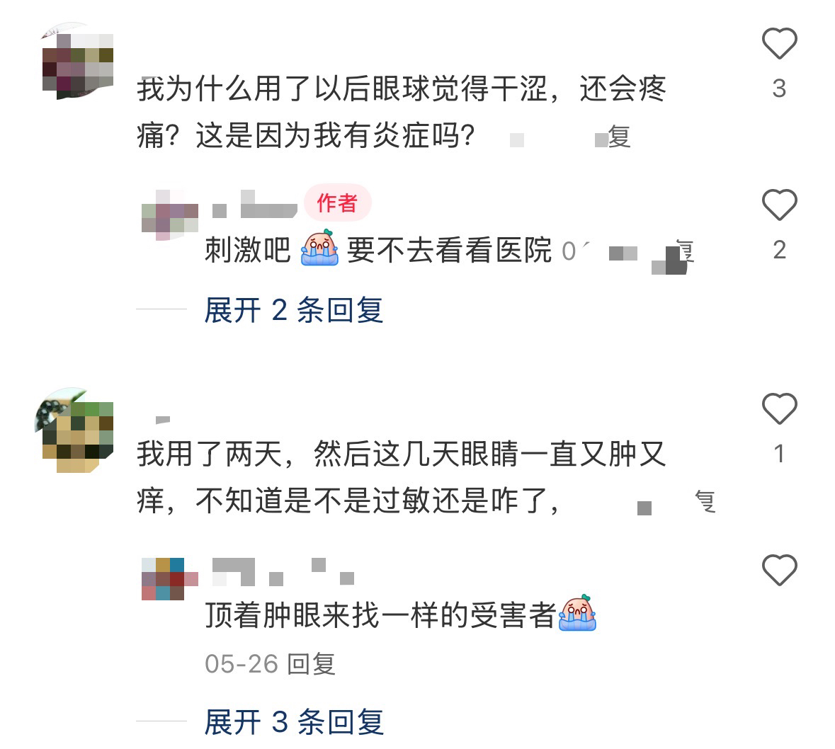Click the crying emoji after 受害者
The height and width of the screenshot is (749, 835).
pos(577,613)
